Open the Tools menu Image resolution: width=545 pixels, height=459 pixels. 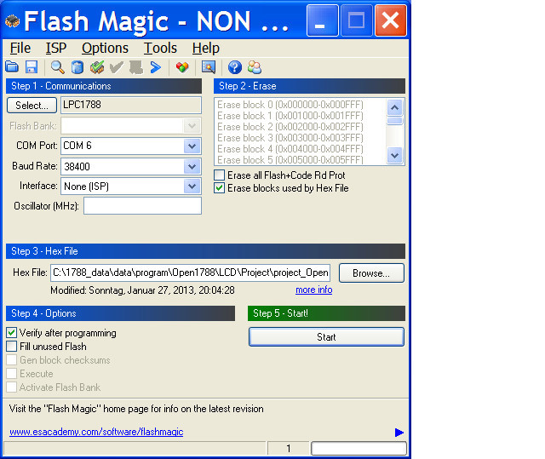pos(160,48)
